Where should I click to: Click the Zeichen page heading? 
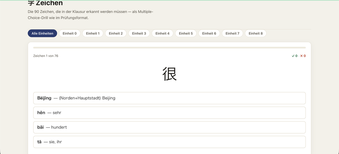[x=45, y=3]
